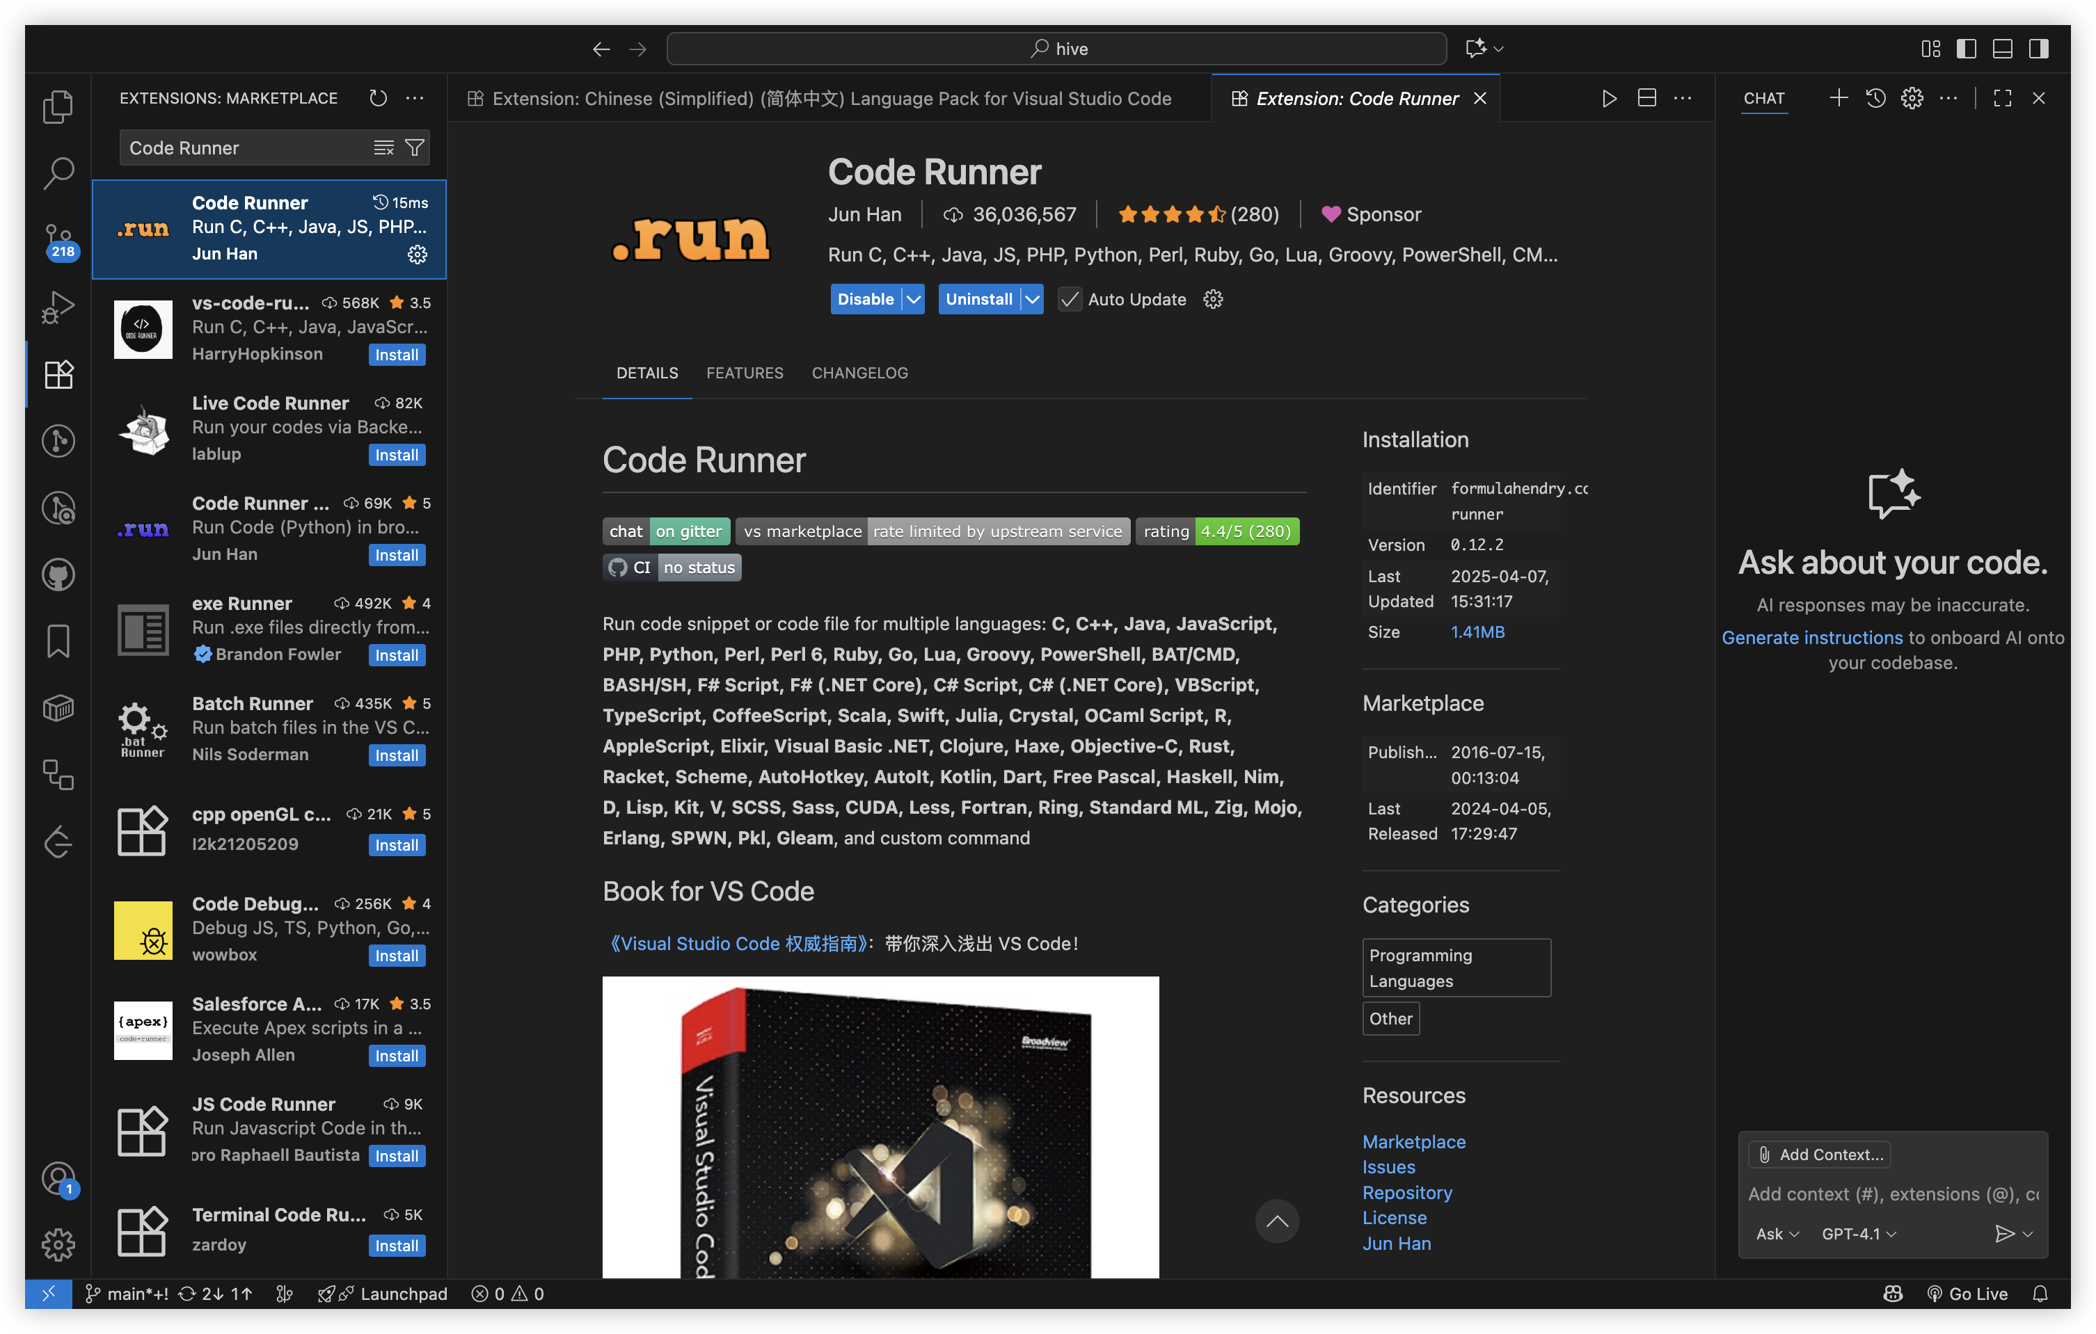Refresh the extensions marketplace list
2096x1334 pixels.
[378, 98]
